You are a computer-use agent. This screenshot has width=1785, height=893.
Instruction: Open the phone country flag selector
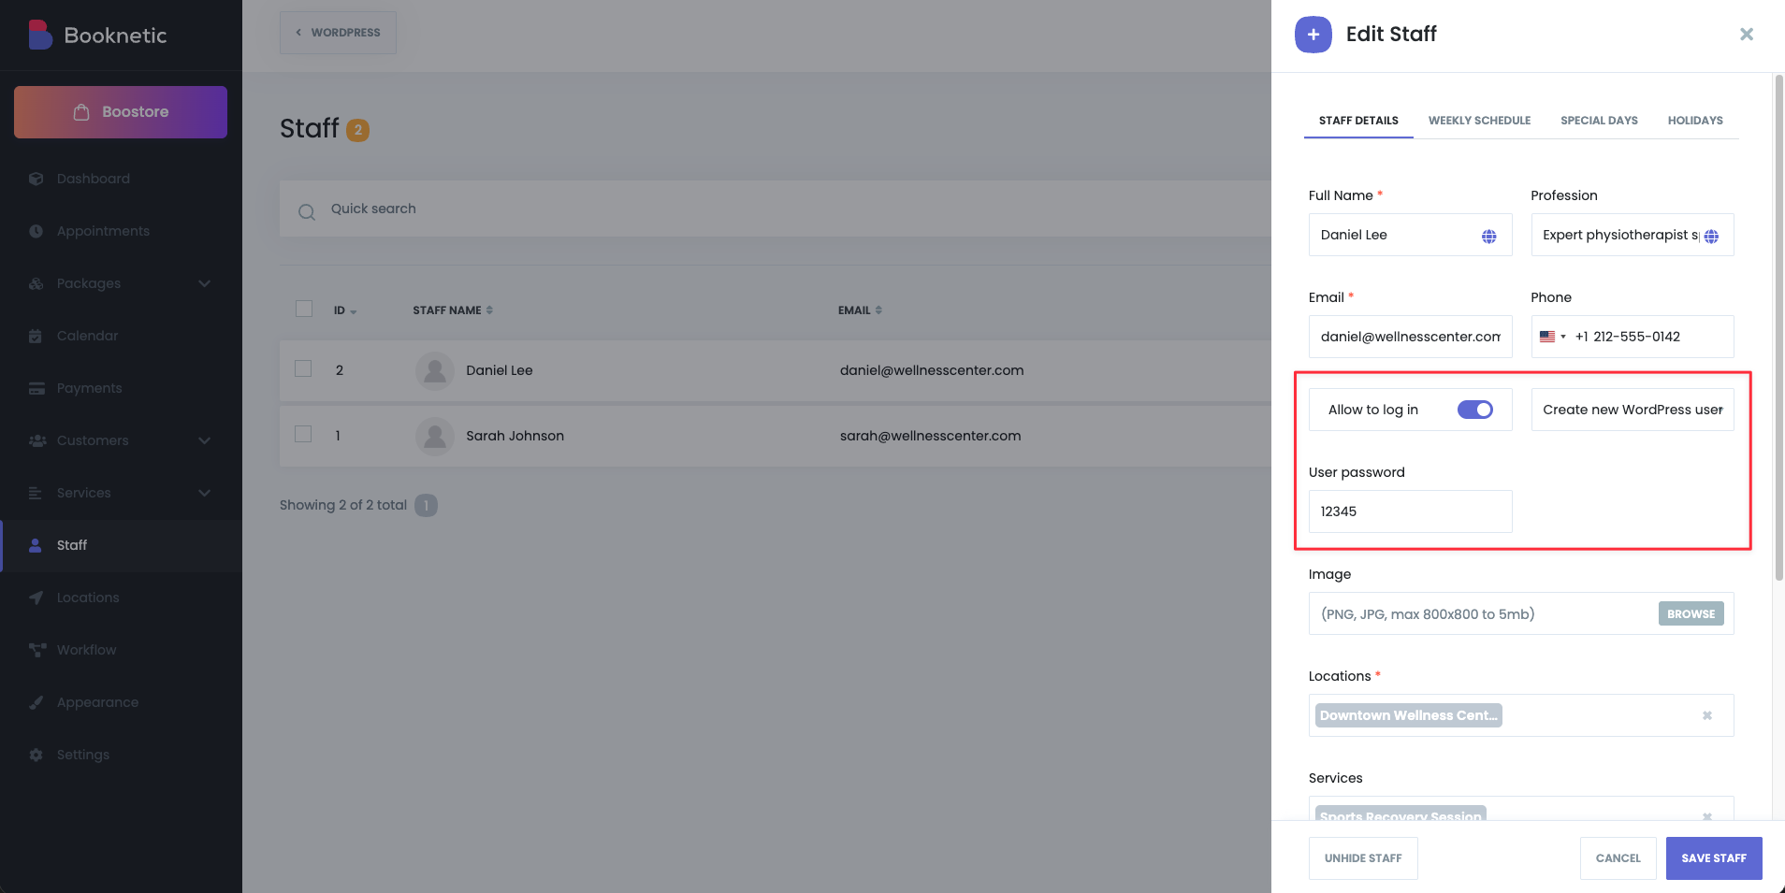point(1552,338)
